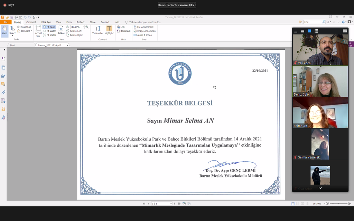Switch to the Start document tab

[x=12, y=45]
